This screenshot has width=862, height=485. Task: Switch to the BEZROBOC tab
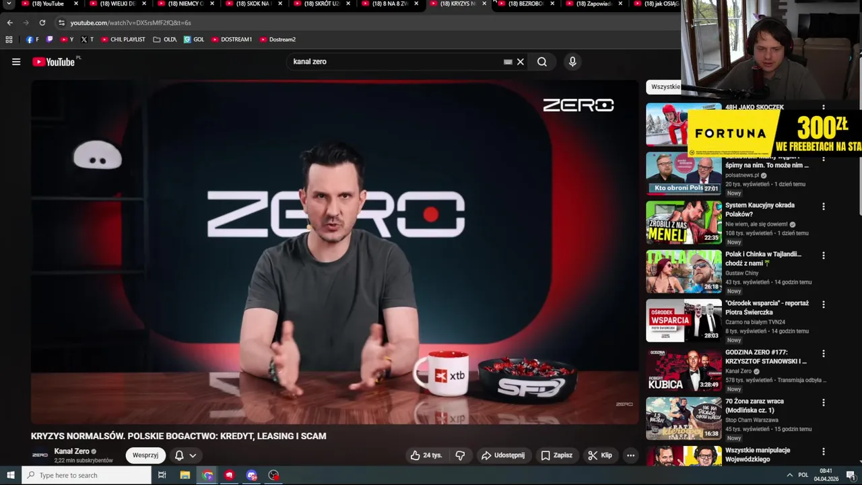525,4
